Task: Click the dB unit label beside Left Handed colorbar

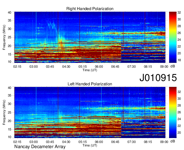Action: pos(173,141)
